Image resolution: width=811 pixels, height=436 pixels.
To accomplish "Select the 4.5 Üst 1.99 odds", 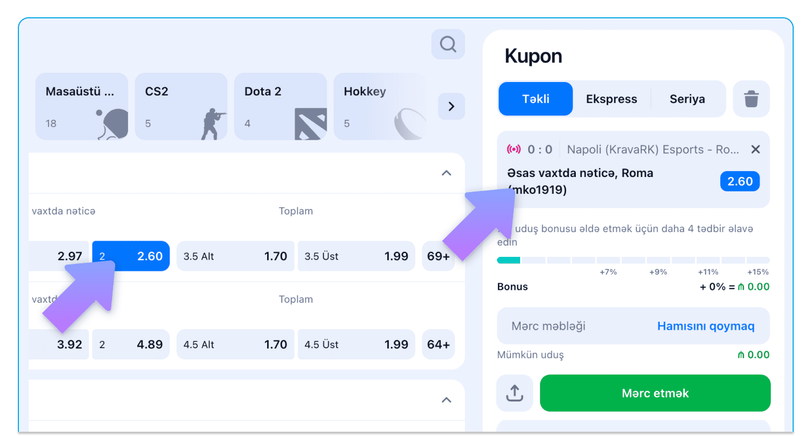I will tap(356, 344).
